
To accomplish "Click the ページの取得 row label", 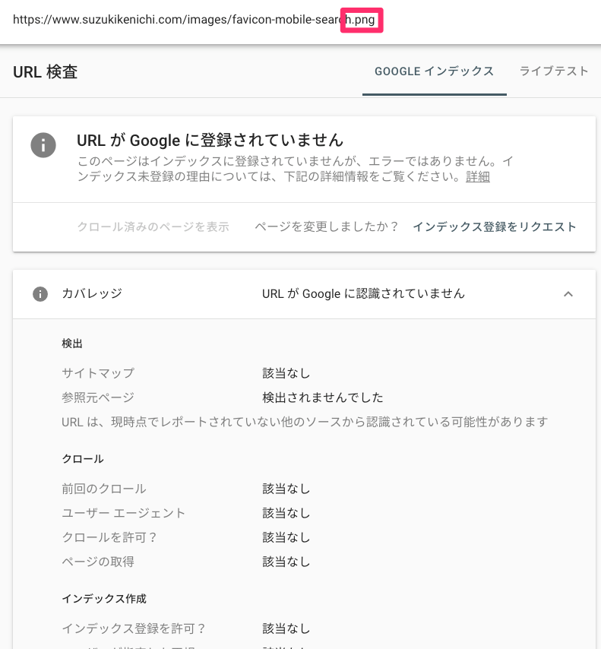I will [x=98, y=562].
